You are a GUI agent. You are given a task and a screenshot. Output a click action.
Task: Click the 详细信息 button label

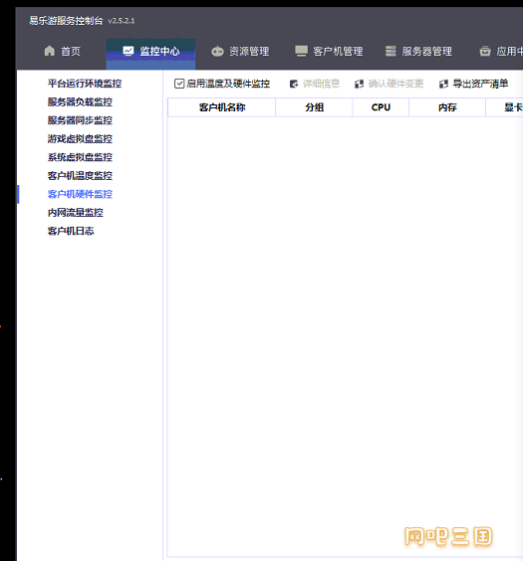(321, 84)
